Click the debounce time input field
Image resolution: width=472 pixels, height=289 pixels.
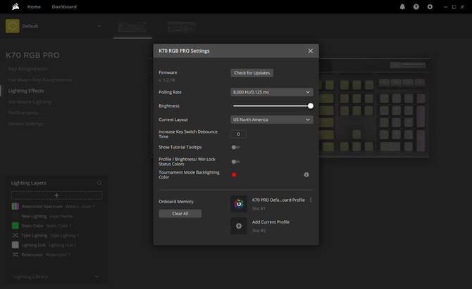238,134
